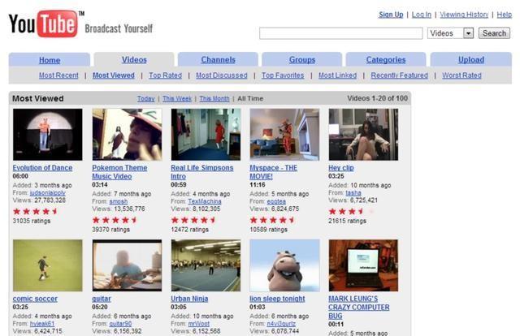Select Most Linked sub-navigation link
This screenshot has width=520, height=336.
pos(338,75)
